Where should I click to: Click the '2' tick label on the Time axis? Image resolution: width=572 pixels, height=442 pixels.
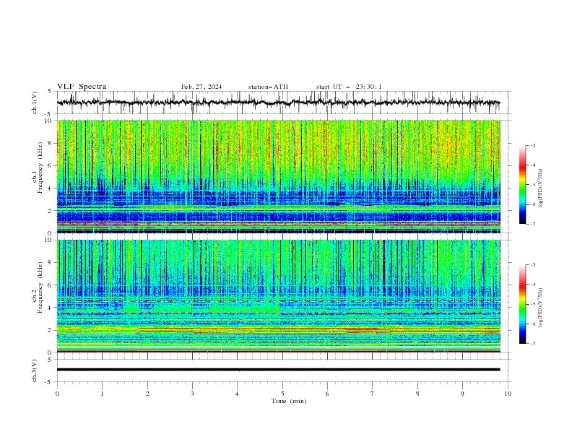147,394
